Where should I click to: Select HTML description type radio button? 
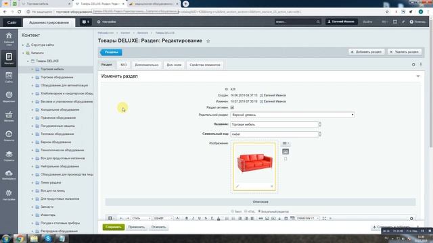246,211
